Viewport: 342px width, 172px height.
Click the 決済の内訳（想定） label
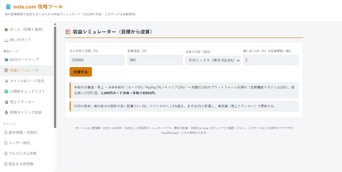pos(198,52)
